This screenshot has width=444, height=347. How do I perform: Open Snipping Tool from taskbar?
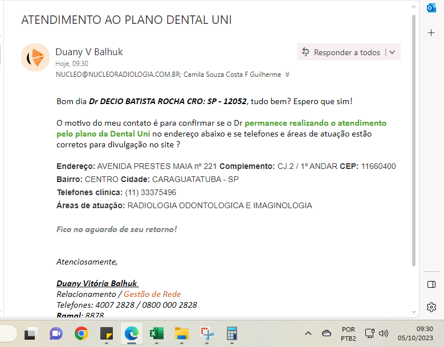pos(207,334)
